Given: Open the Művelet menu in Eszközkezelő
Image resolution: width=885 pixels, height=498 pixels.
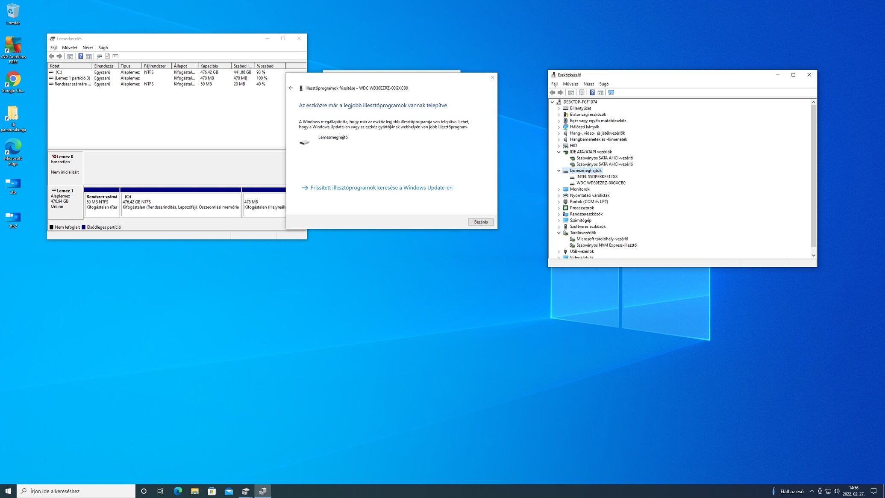Looking at the screenshot, I should point(570,84).
